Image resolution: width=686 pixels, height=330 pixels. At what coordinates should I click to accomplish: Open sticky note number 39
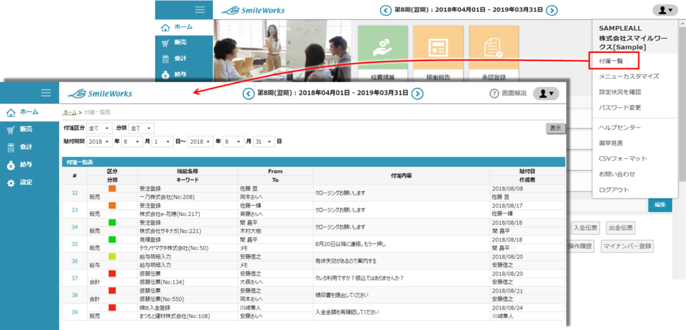[x=74, y=312]
